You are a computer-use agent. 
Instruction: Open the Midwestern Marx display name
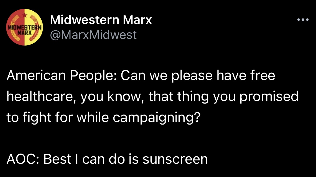pos(101,20)
